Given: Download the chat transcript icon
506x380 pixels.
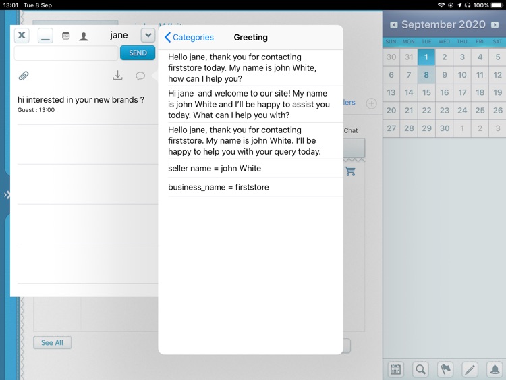Looking at the screenshot, I should 118,75.
